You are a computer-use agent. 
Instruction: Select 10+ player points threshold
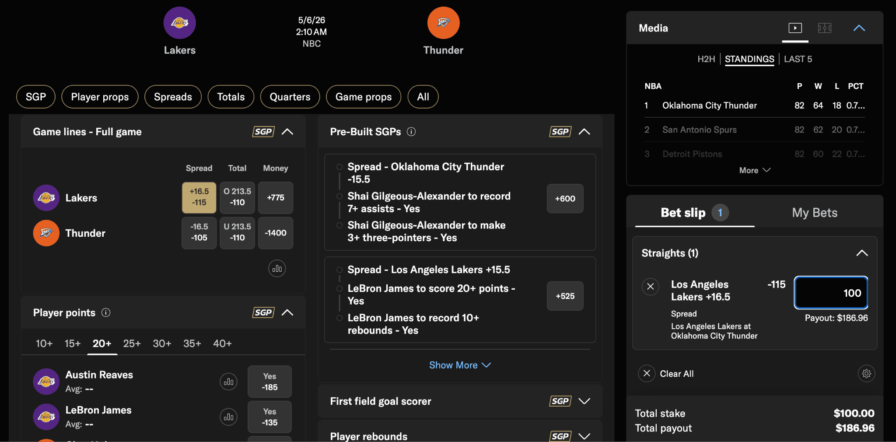point(44,344)
